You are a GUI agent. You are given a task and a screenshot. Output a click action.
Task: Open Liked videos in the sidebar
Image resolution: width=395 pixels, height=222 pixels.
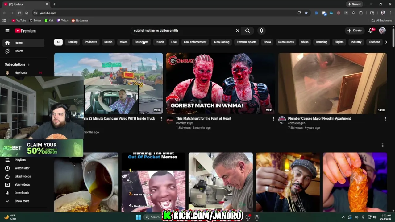23,176
